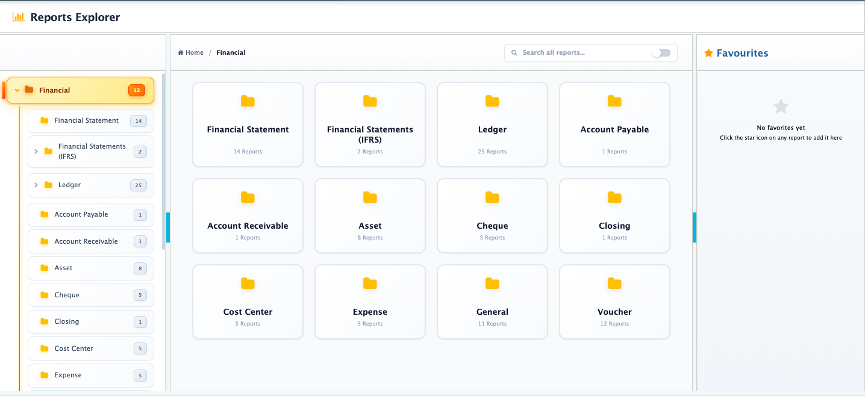Click '25 Reports' text on Ledger card
Screen dimensions: 865x396
point(492,152)
